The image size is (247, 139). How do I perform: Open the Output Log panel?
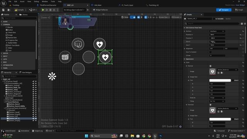click(37, 131)
